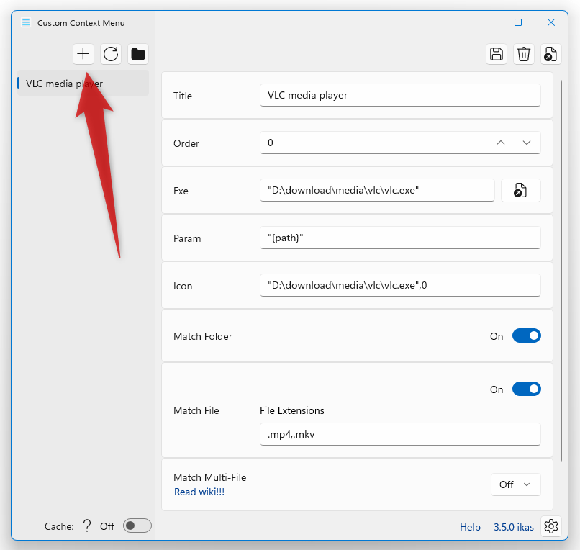Screen dimensions: 580x550
Task: Click the Title input field
Action: coord(400,95)
